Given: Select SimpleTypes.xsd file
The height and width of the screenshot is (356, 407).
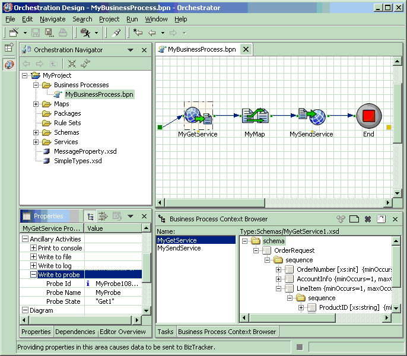Looking at the screenshot, I should coord(78,161).
